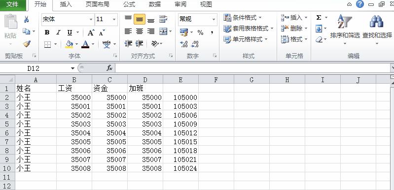Apply cell borders icon

point(47,44)
